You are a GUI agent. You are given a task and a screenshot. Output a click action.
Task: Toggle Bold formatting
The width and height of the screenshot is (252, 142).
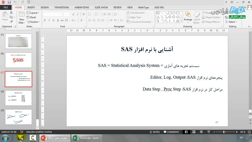click(45, 20)
